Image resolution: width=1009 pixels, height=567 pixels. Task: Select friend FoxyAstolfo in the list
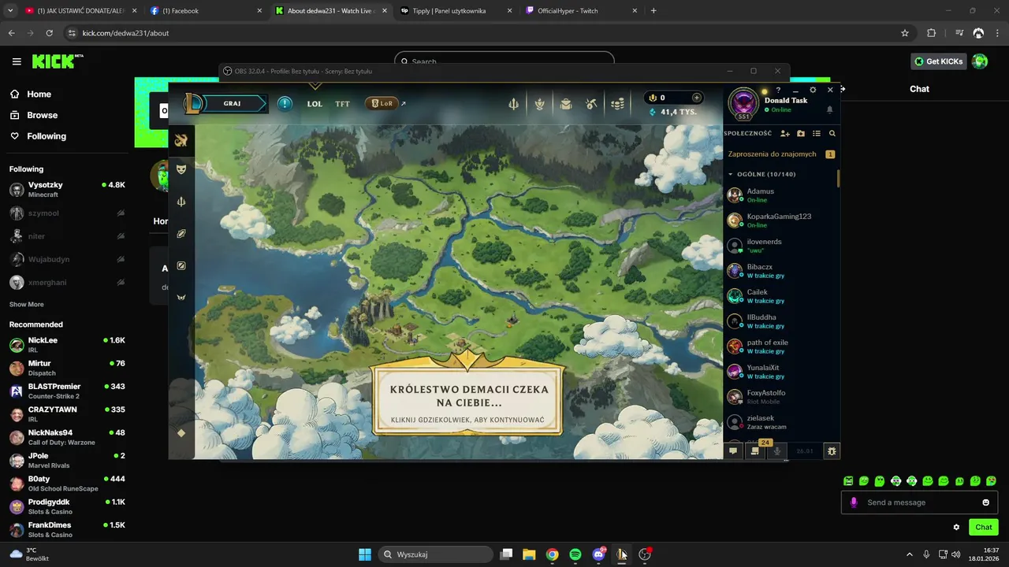pos(780,397)
